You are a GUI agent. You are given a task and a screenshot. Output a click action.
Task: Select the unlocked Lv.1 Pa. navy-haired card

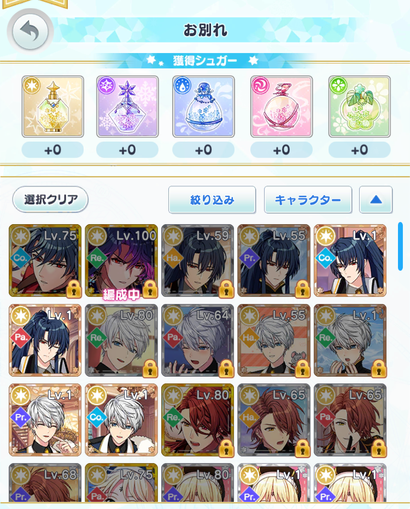(x=45, y=340)
